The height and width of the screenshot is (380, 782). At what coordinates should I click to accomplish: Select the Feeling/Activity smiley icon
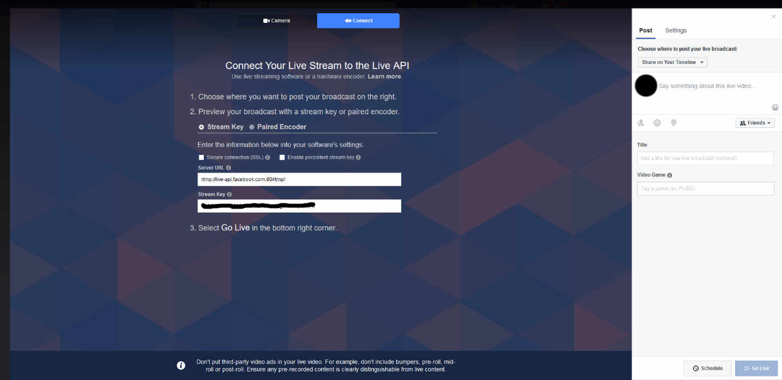(x=657, y=122)
